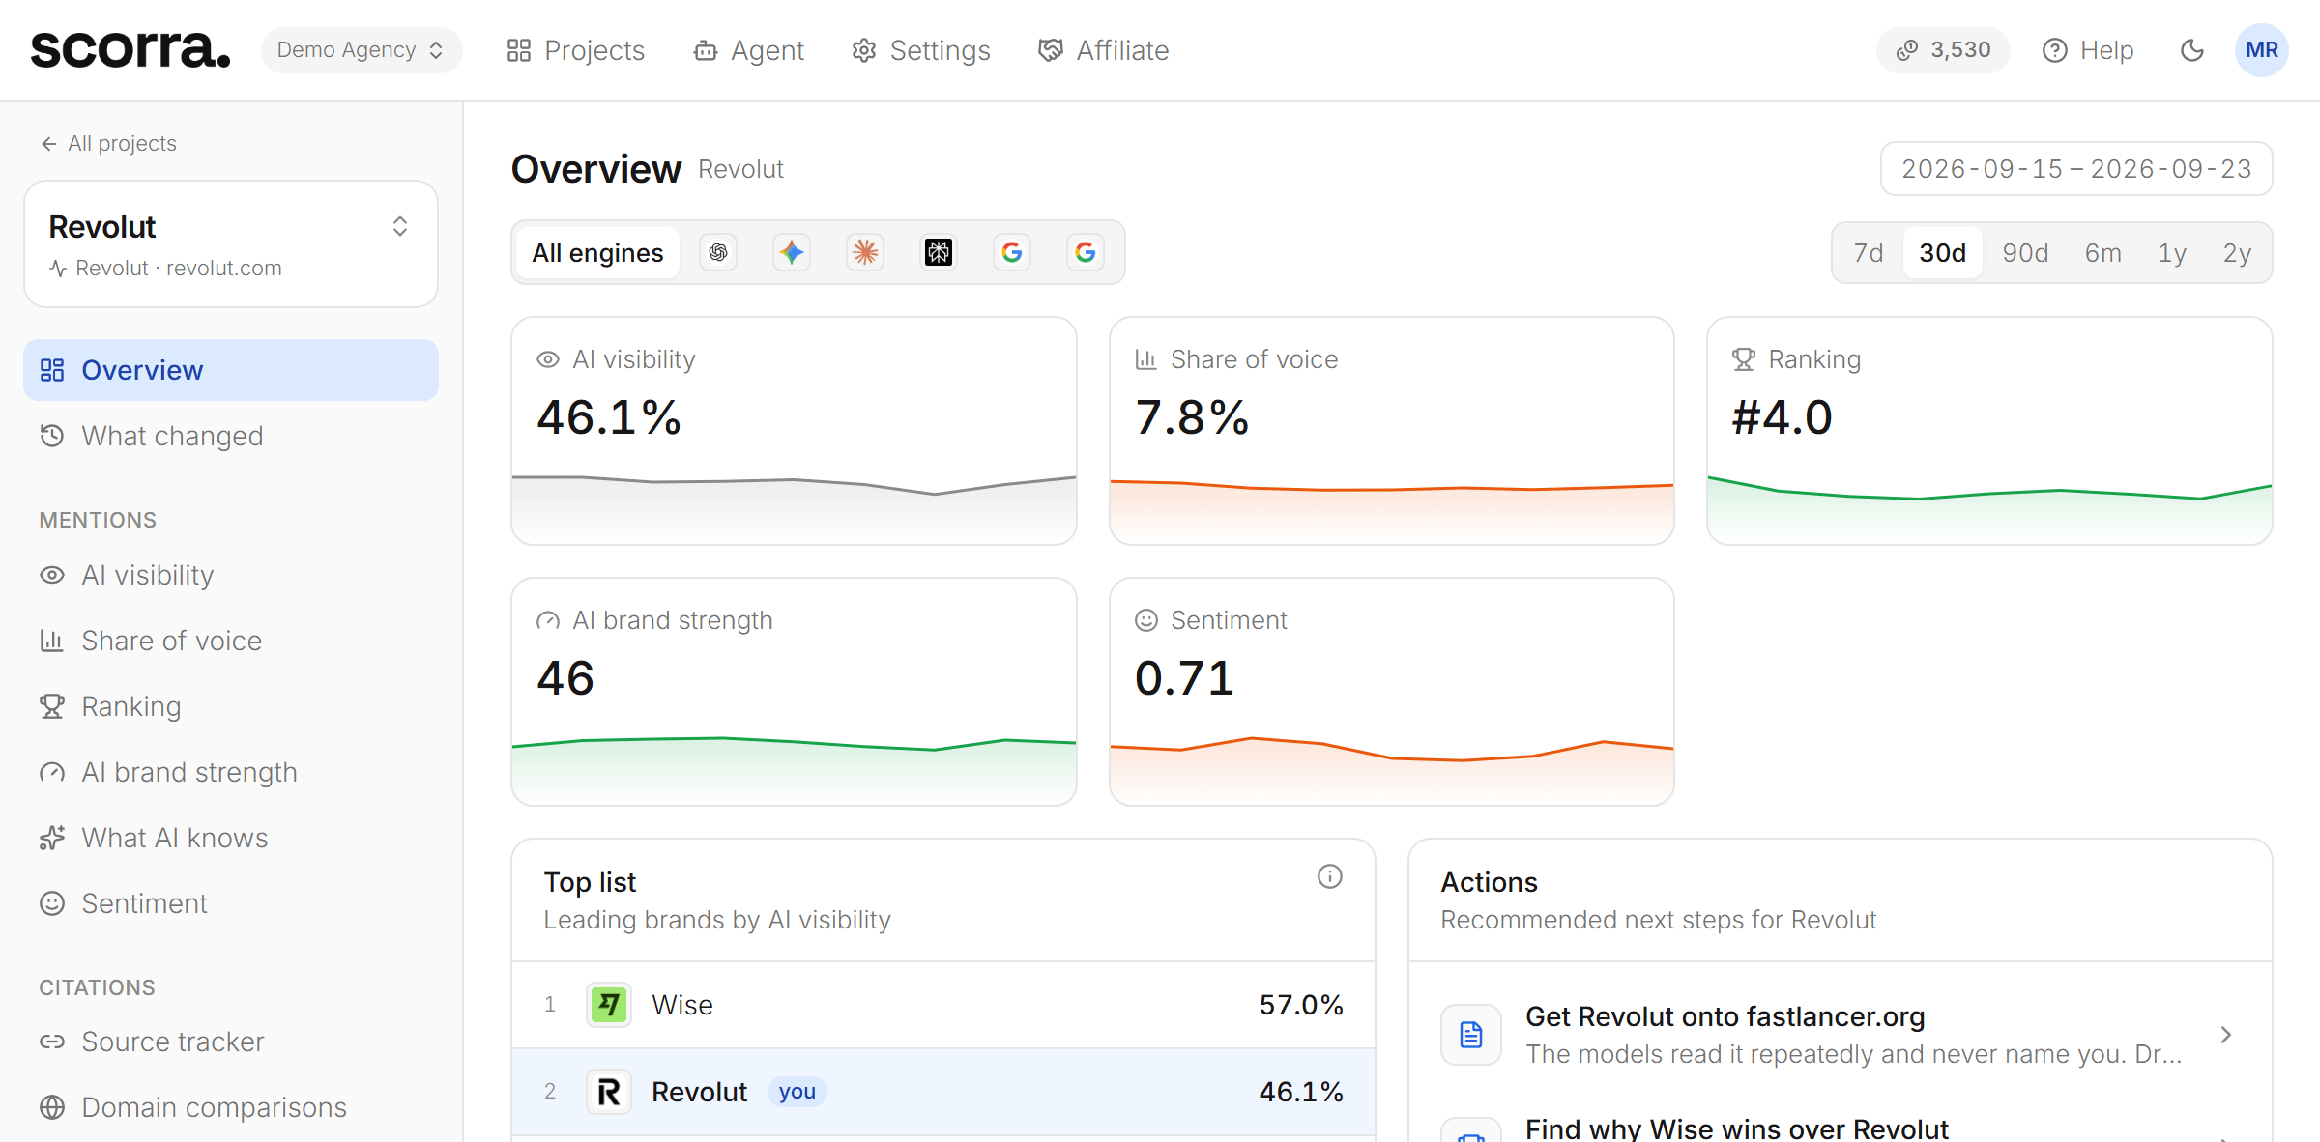Click the 'Revolut · revolut.com' subtitle

coord(179,268)
